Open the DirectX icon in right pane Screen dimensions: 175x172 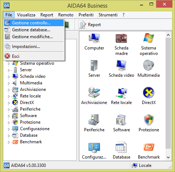pyautogui.click(x=148, y=92)
